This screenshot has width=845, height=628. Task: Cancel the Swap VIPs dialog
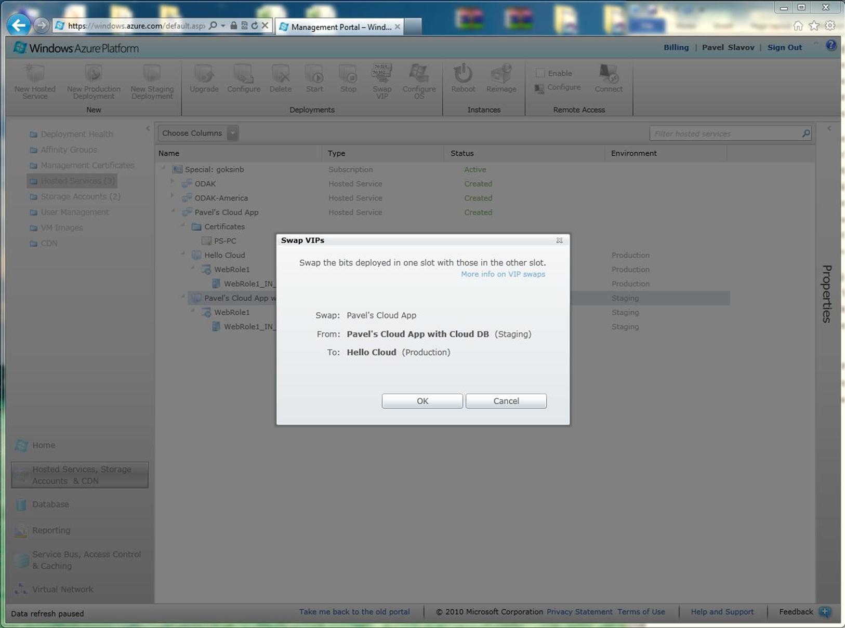[x=506, y=401]
